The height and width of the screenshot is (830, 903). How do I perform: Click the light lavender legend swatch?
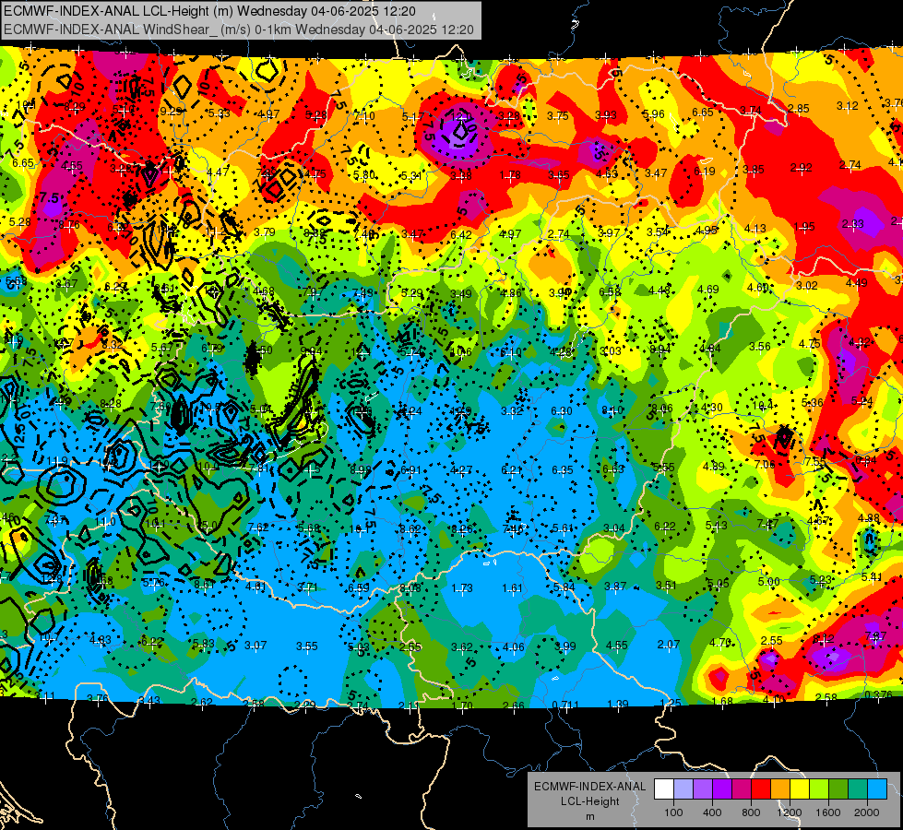[683, 789]
